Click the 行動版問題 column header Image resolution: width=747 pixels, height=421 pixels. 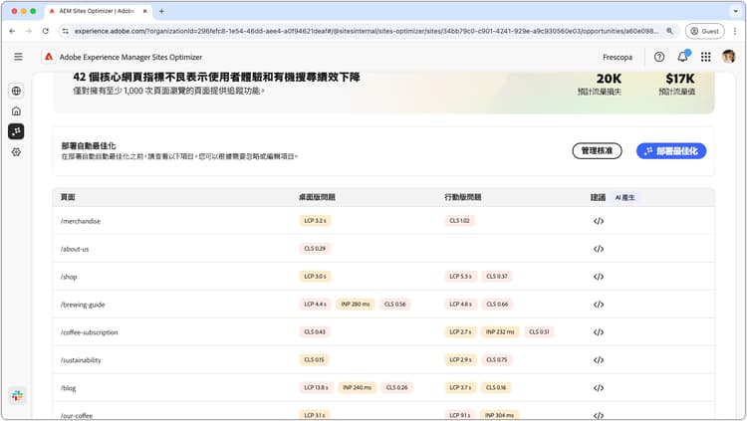point(462,197)
